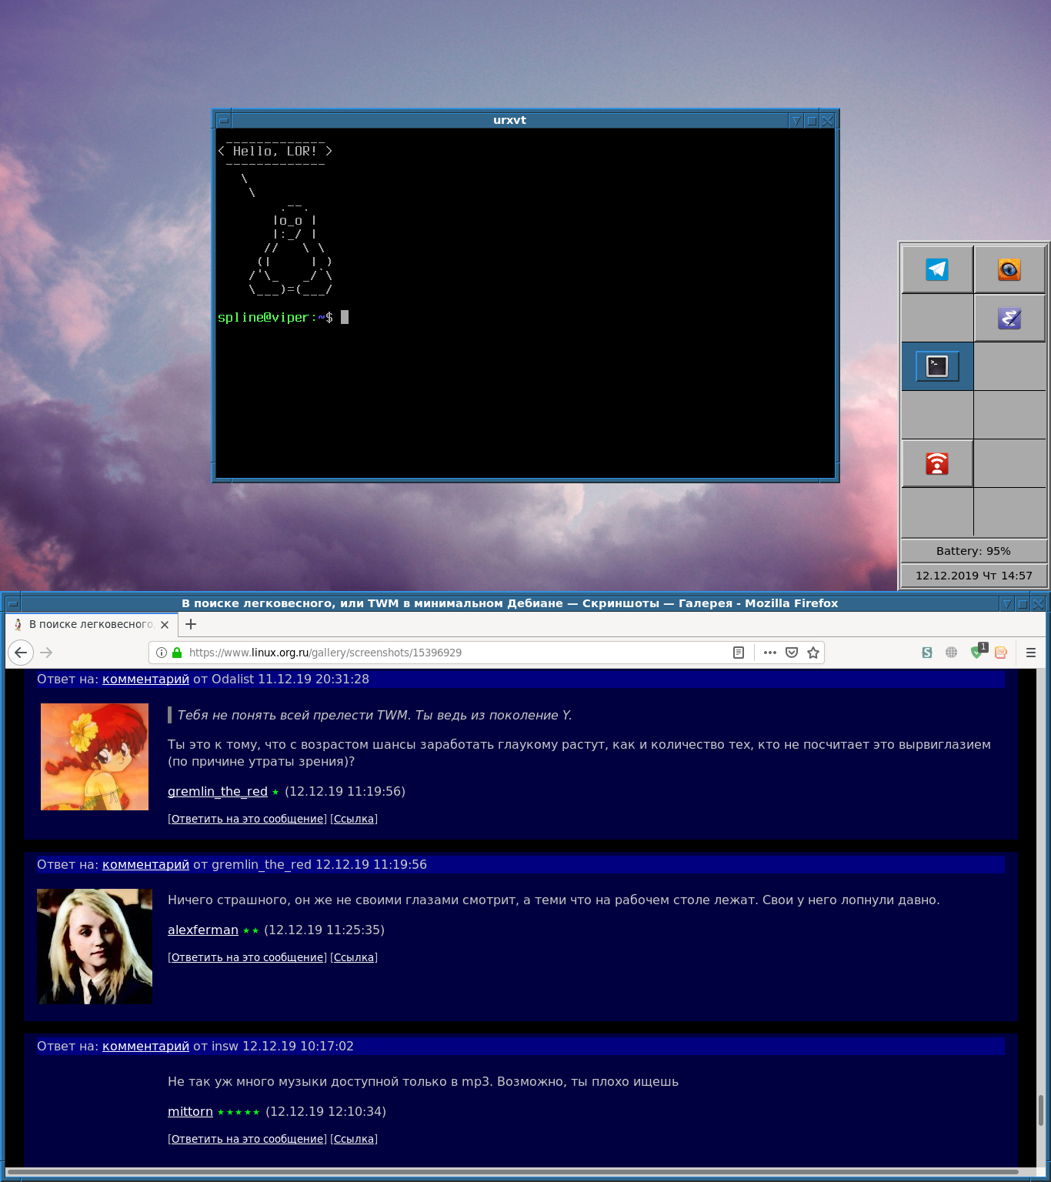The width and height of the screenshot is (1051, 1182).
Task: Bookmark this page with star
Action: [x=813, y=653]
